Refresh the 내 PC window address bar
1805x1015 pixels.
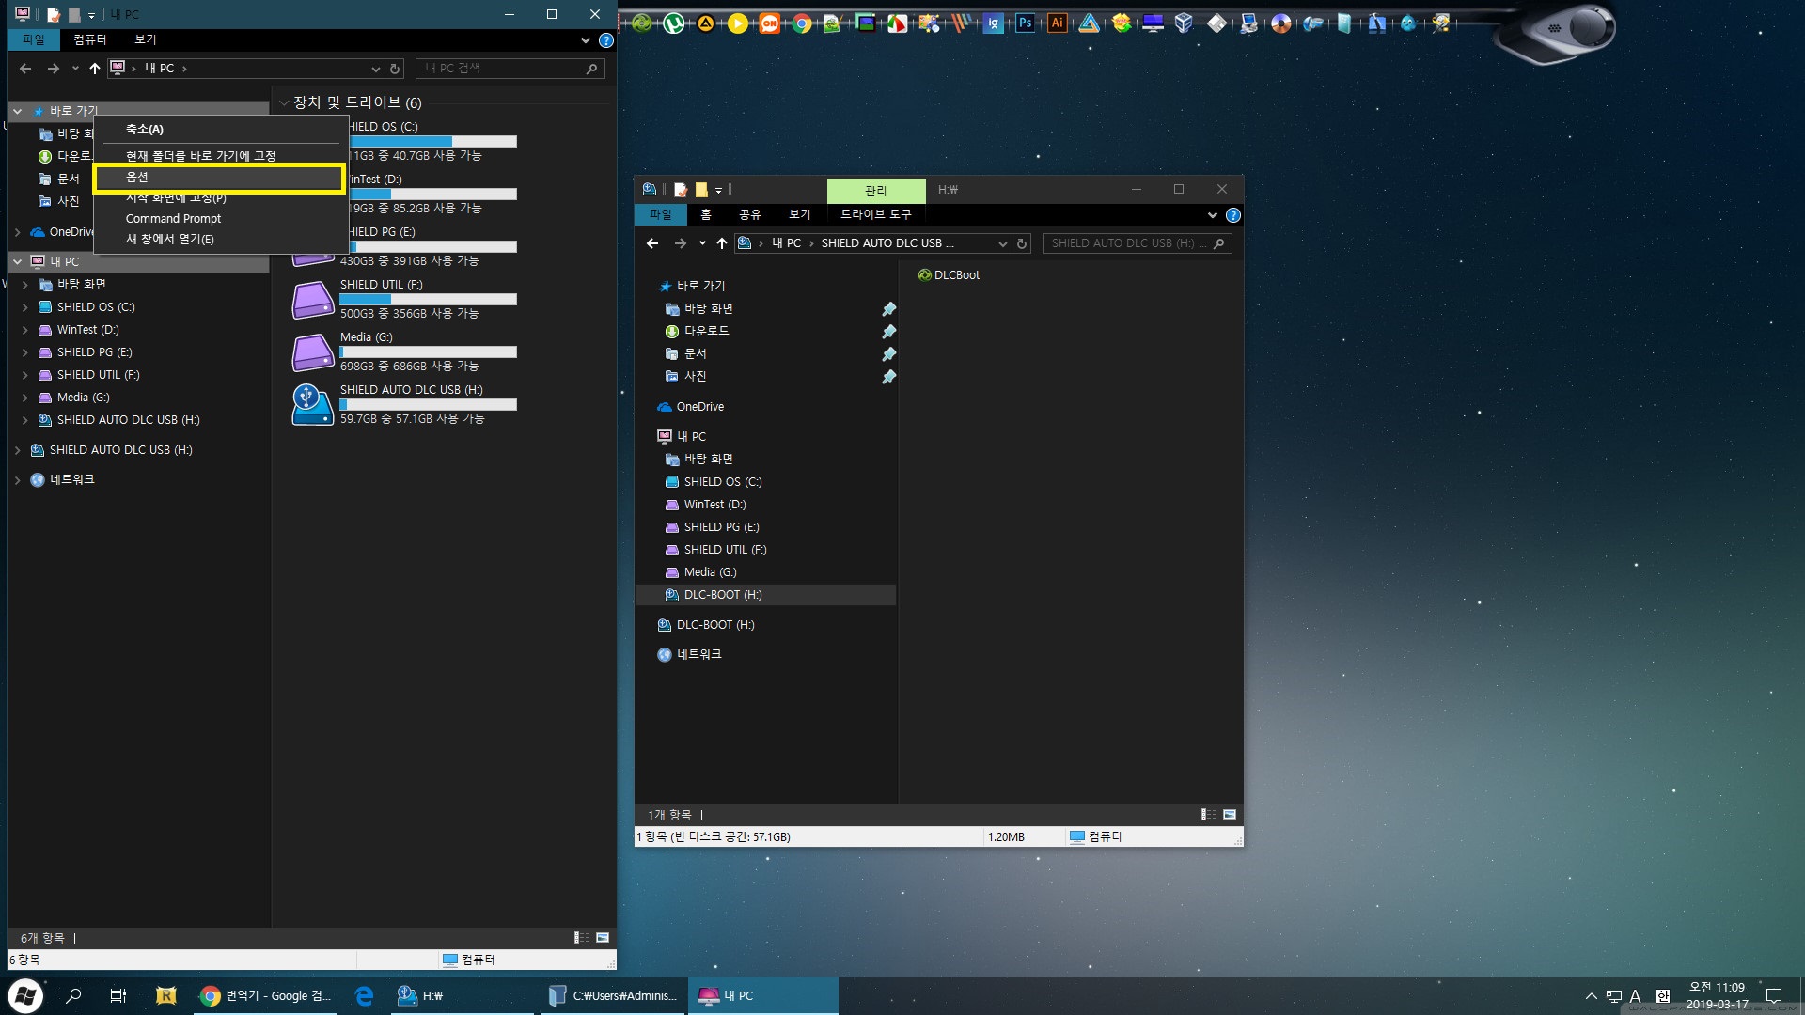pyautogui.click(x=395, y=69)
